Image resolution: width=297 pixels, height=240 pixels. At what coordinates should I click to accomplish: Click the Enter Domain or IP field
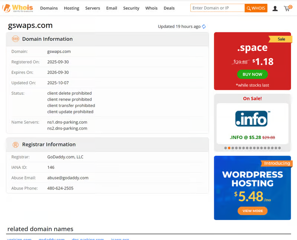[218, 8]
